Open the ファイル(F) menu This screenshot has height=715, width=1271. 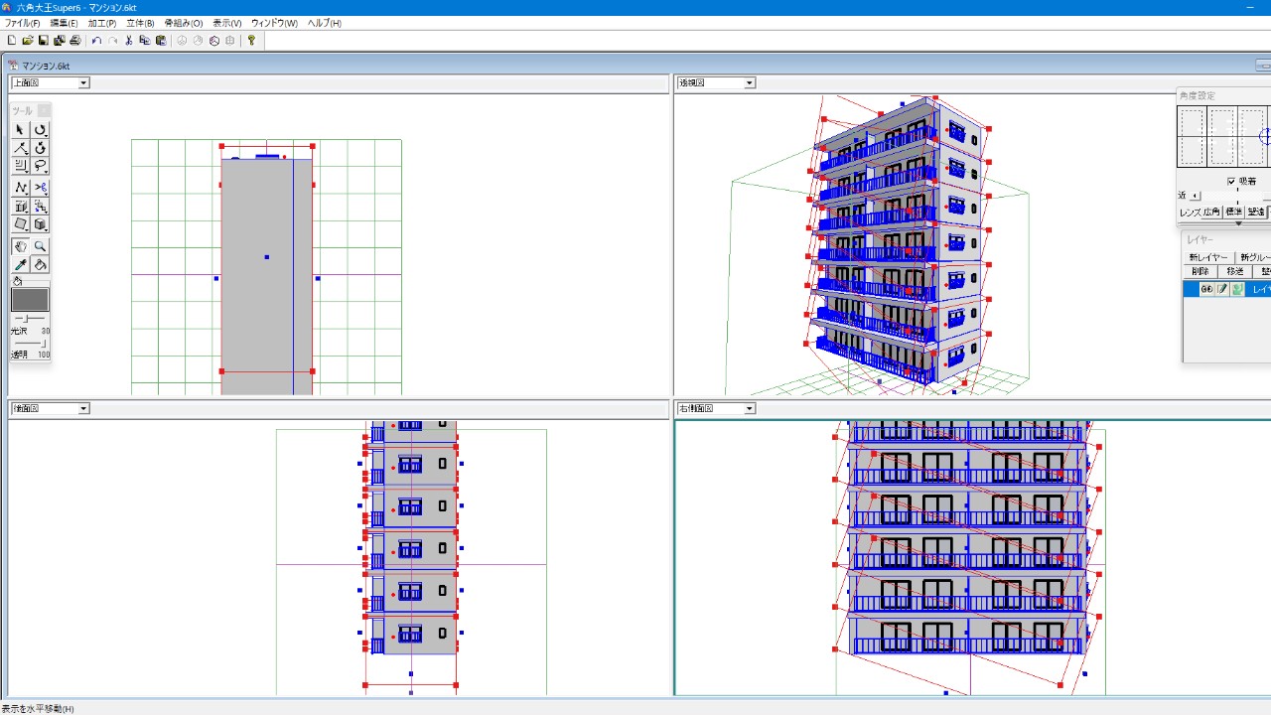(22, 23)
